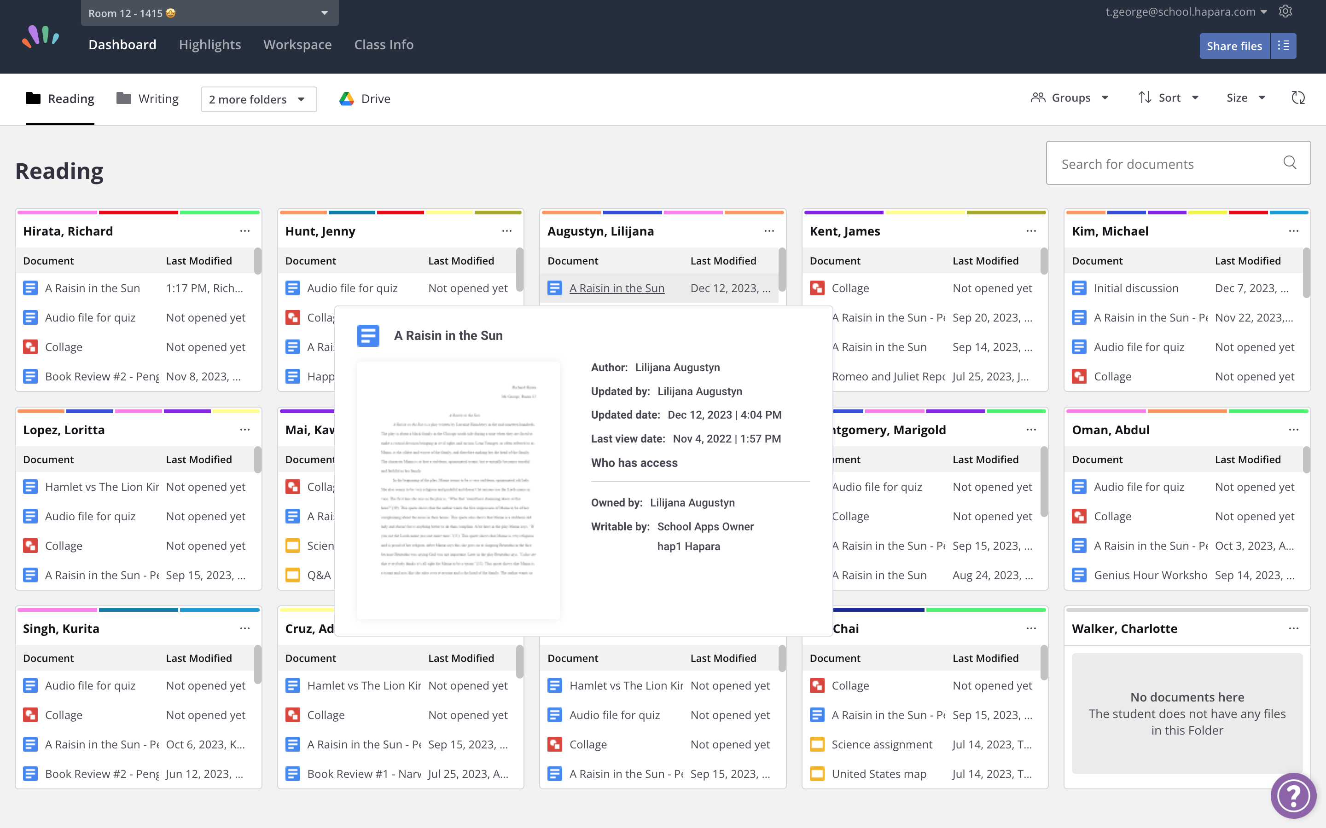Refresh the dashboard with the sync icon
Image resolution: width=1326 pixels, height=828 pixels.
click(x=1297, y=98)
